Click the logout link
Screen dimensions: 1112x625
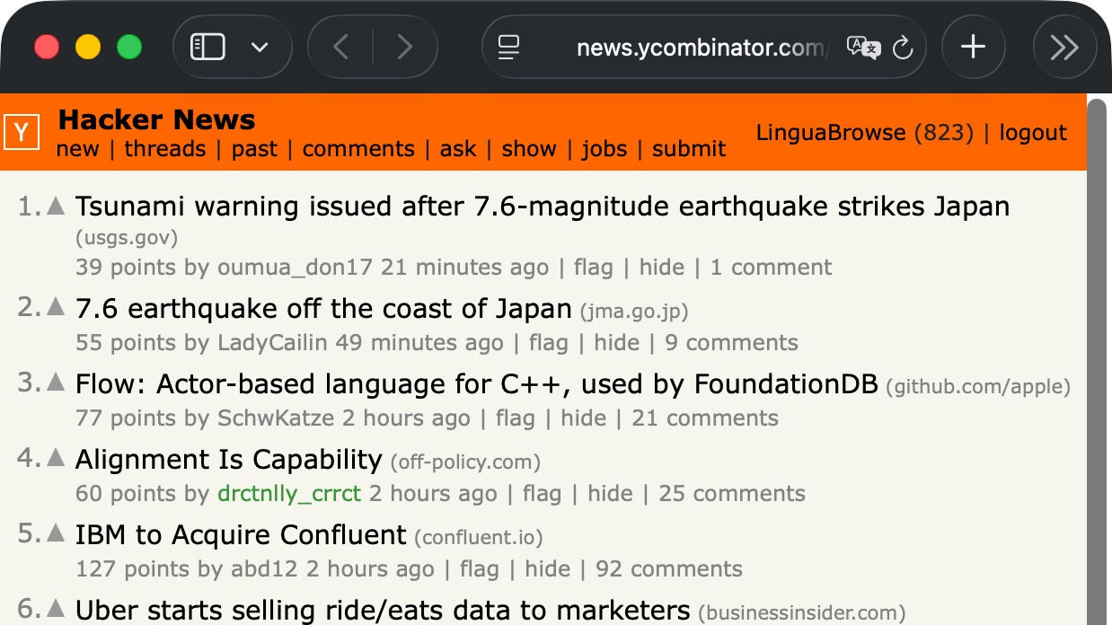[1033, 133]
